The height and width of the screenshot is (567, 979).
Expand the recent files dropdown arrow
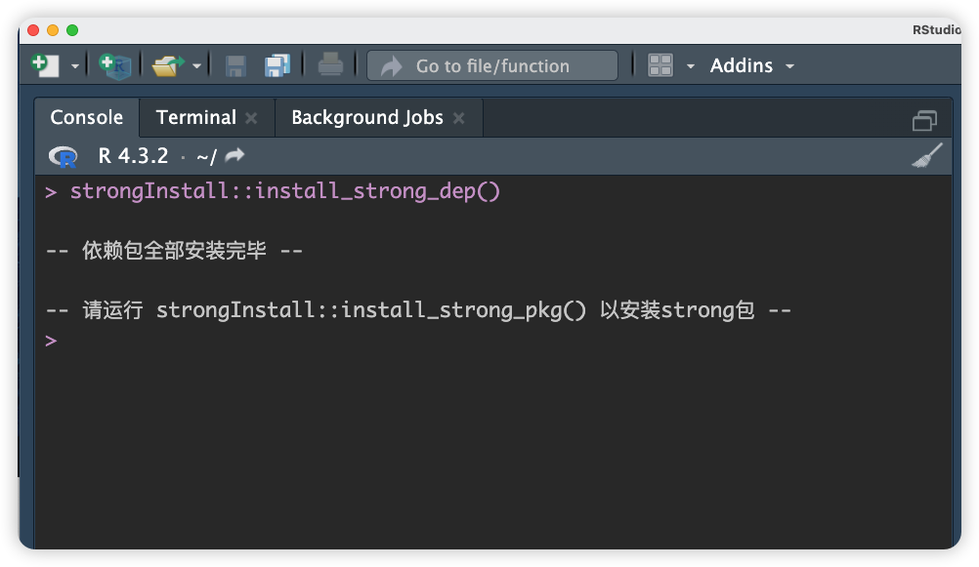196,66
